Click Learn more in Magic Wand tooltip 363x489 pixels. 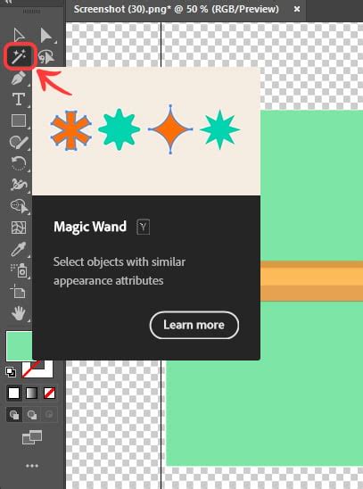(194, 325)
